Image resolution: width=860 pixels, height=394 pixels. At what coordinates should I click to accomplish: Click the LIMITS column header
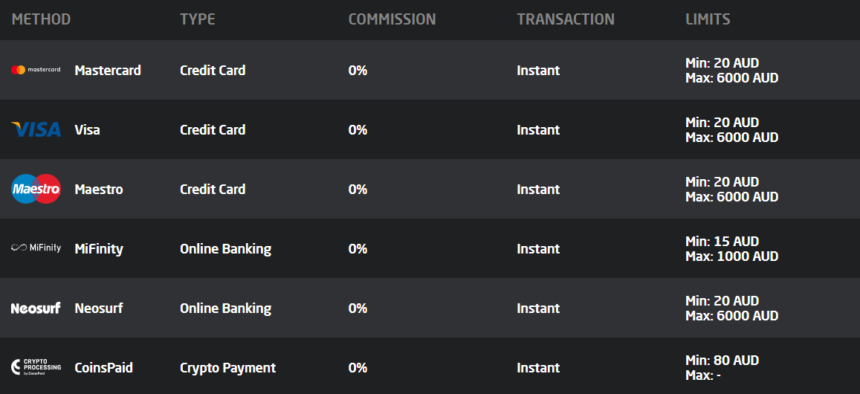pos(708,19)
